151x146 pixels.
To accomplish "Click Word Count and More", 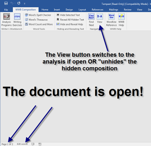I will coord(39,24).
